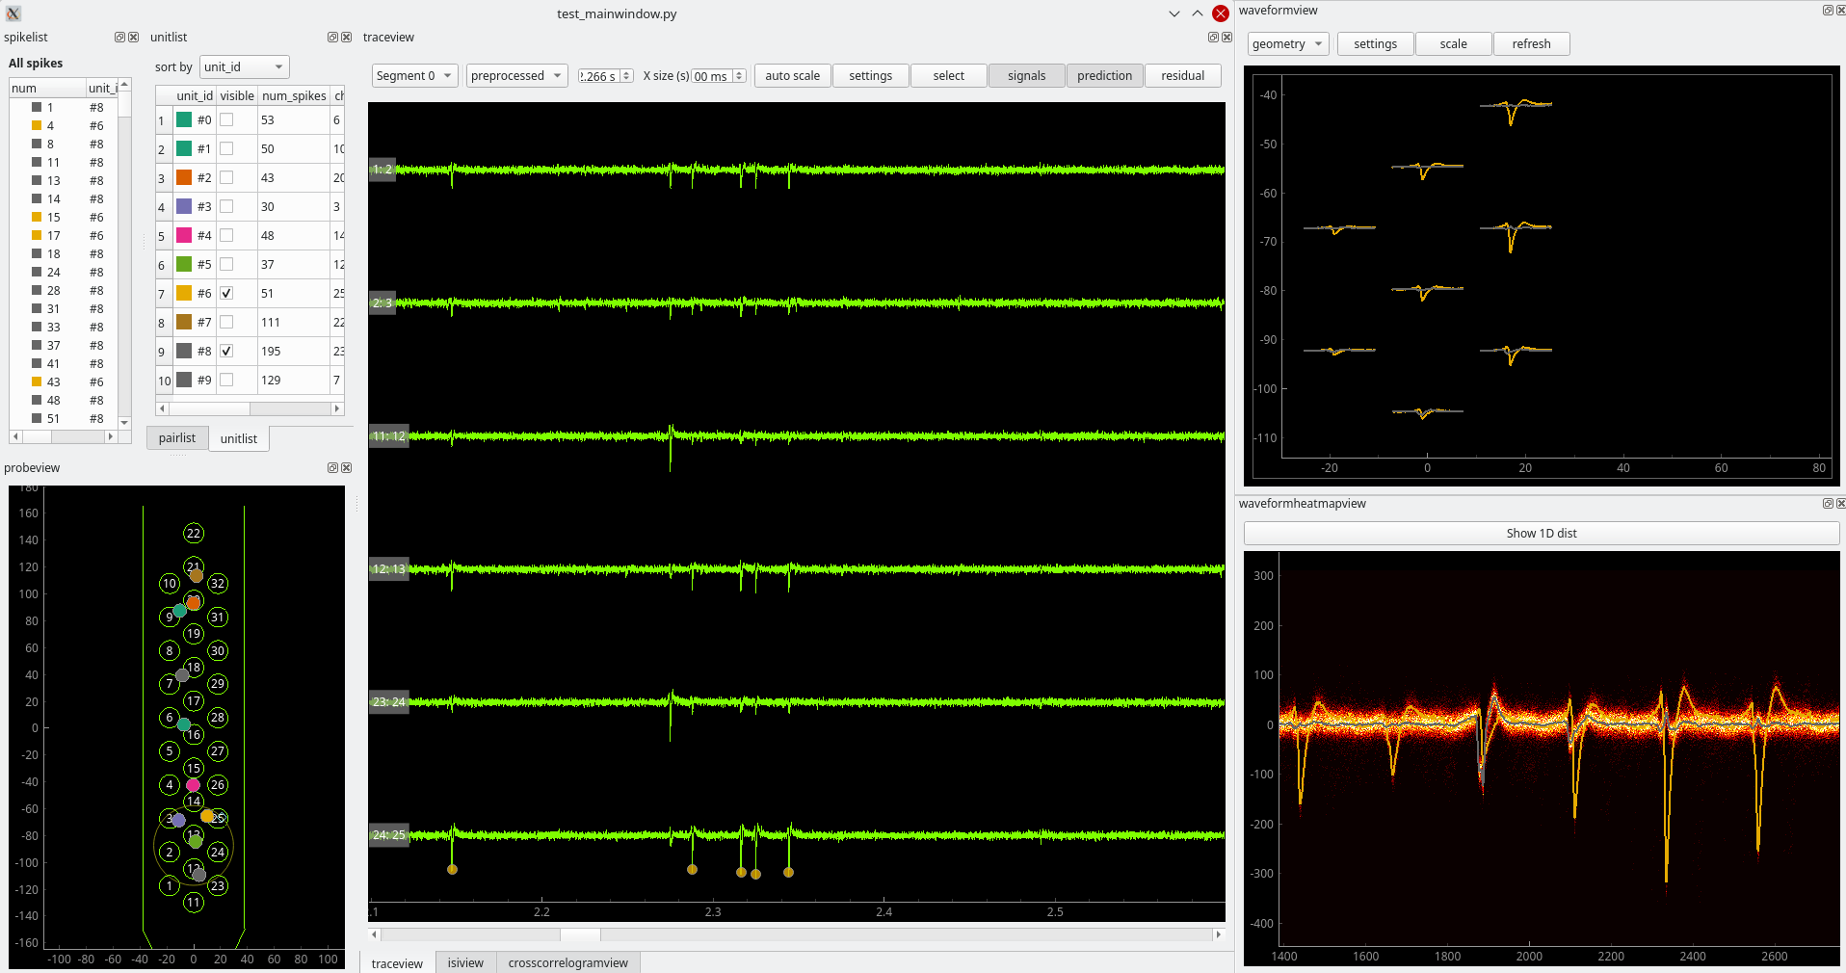
Task: Undock the traceview panel using its float icon
Action: tap(1215, 38)
